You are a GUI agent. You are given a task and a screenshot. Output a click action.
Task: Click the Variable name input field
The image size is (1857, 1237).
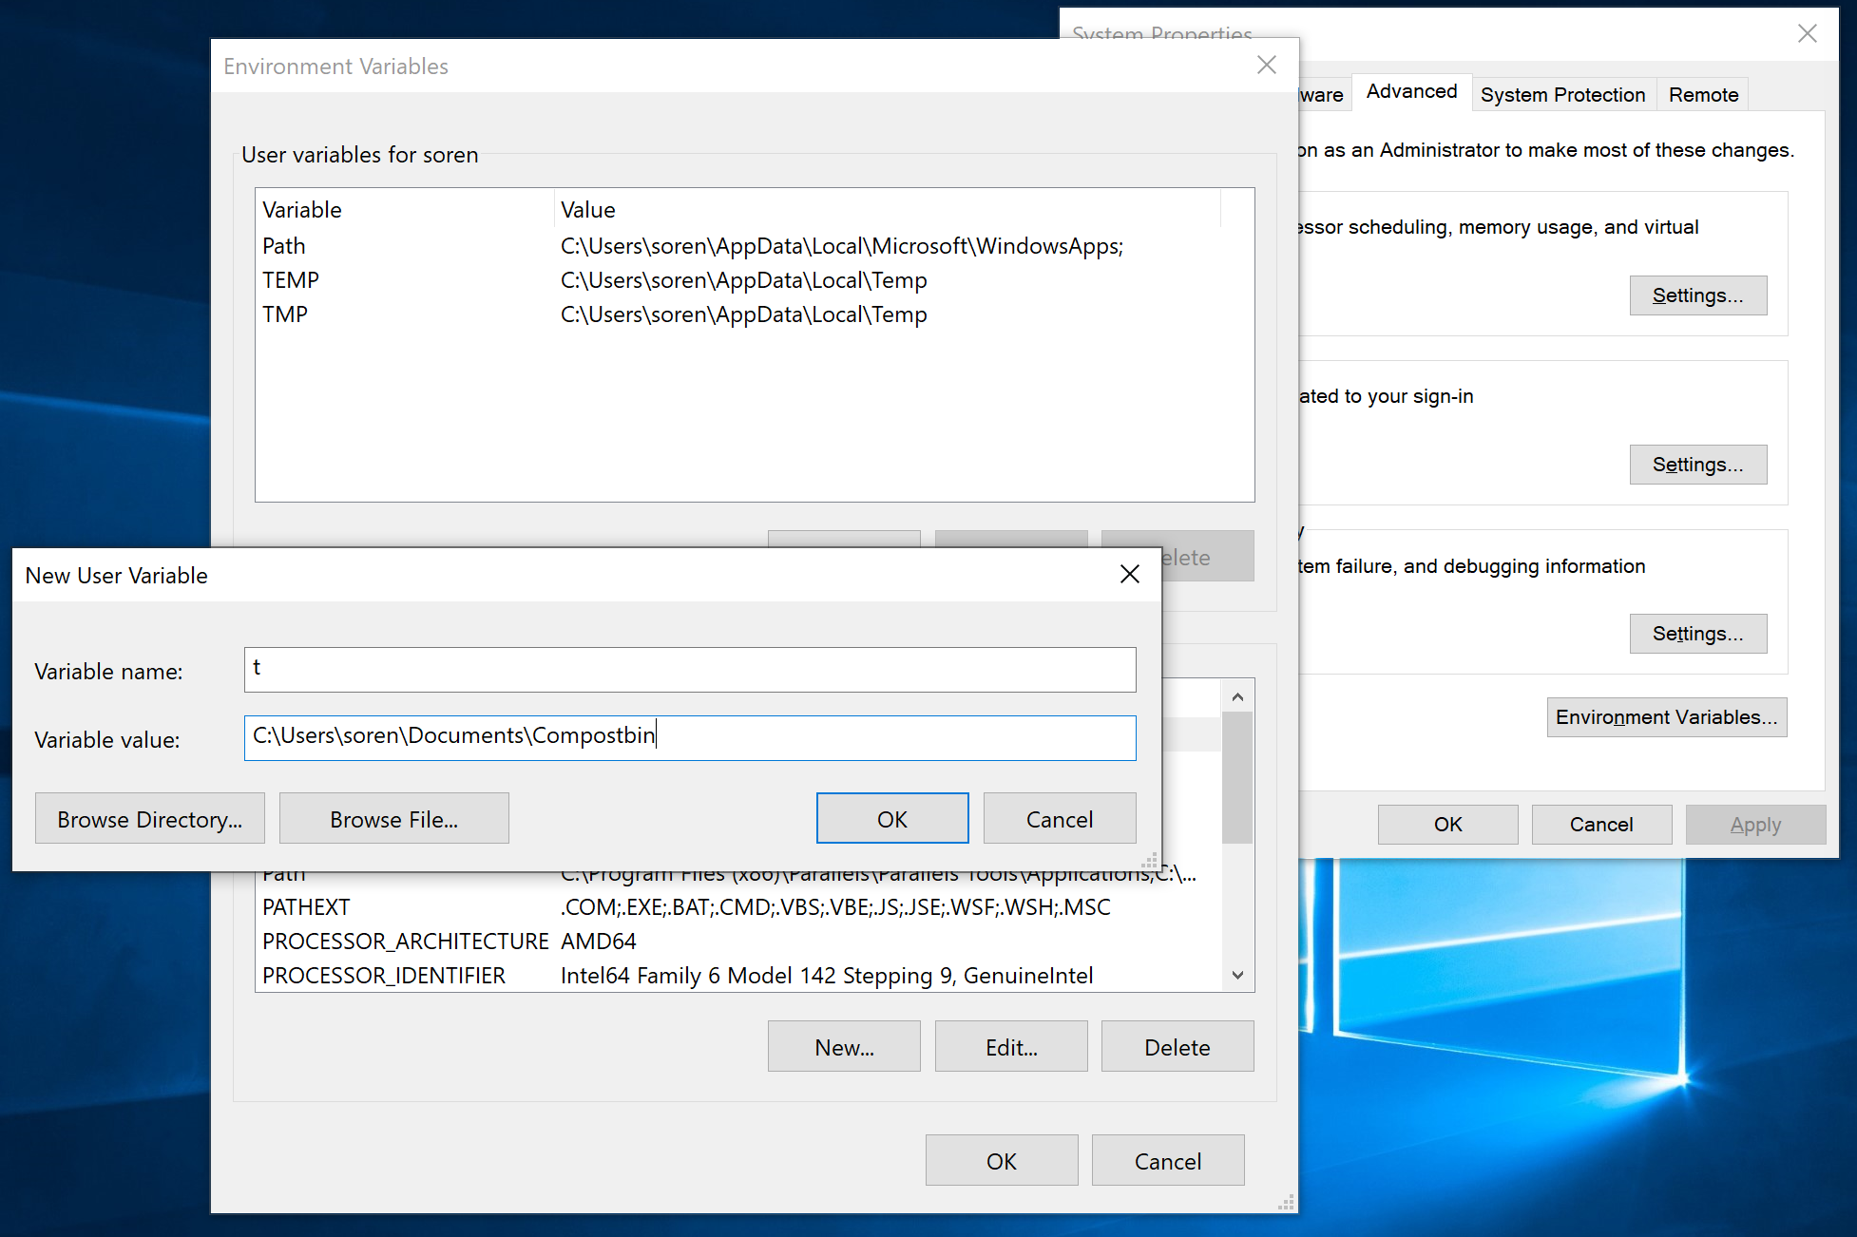[x=689, y=669]
